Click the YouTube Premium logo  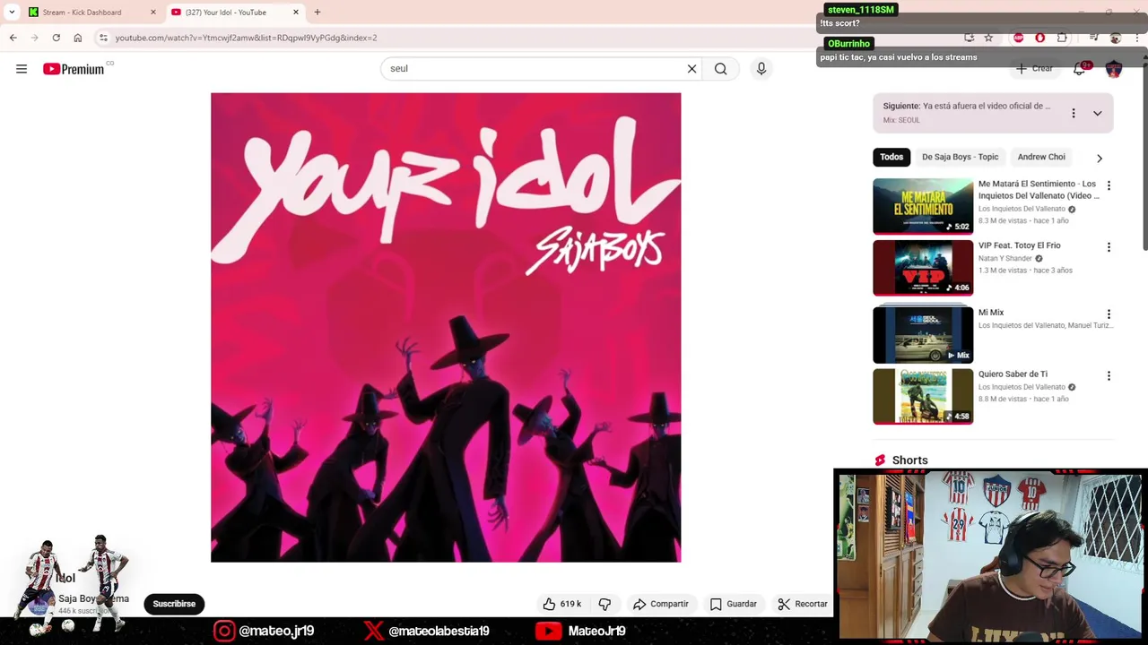(x=74, y=69)
